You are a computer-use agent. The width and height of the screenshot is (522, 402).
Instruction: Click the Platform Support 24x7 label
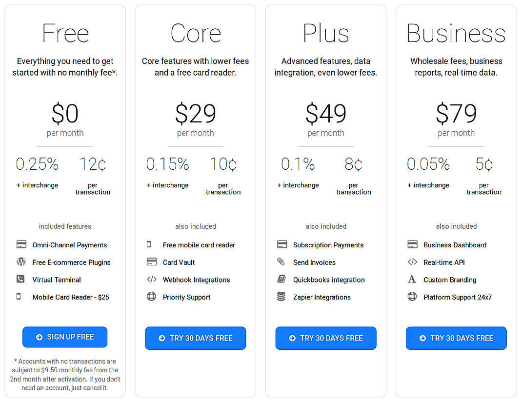458,297
